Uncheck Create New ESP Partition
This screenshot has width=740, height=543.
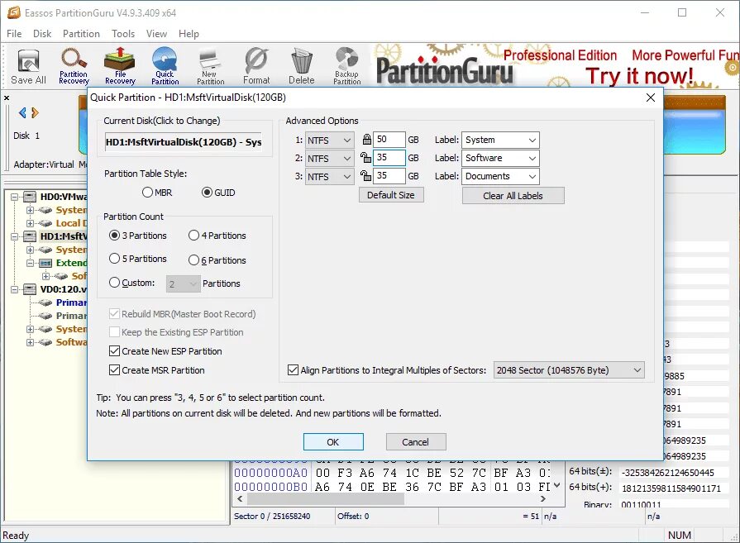(x=114, y=351)
